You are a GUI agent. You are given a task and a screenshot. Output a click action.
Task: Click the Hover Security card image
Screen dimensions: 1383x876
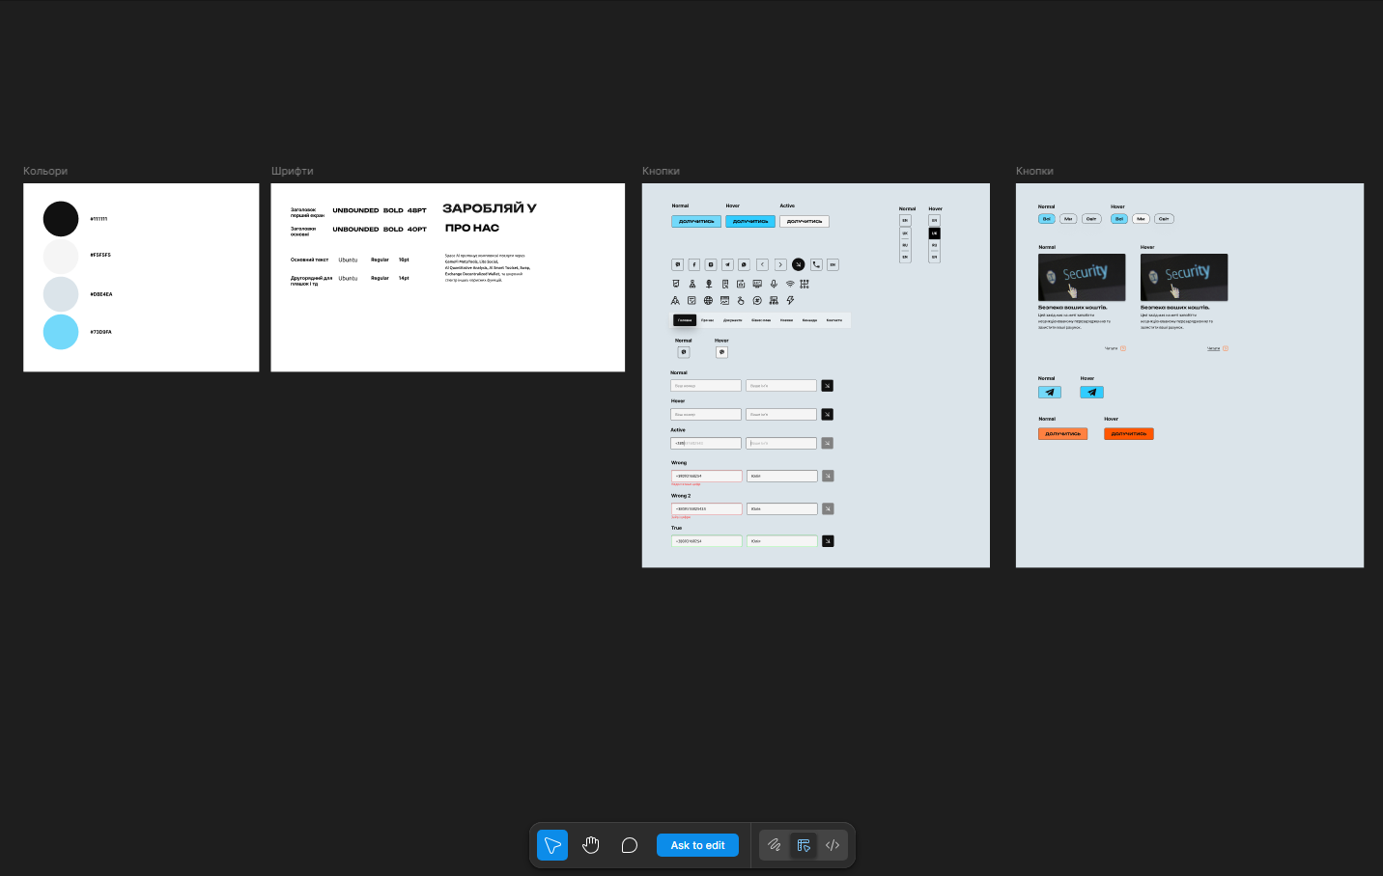point(1184,277)
